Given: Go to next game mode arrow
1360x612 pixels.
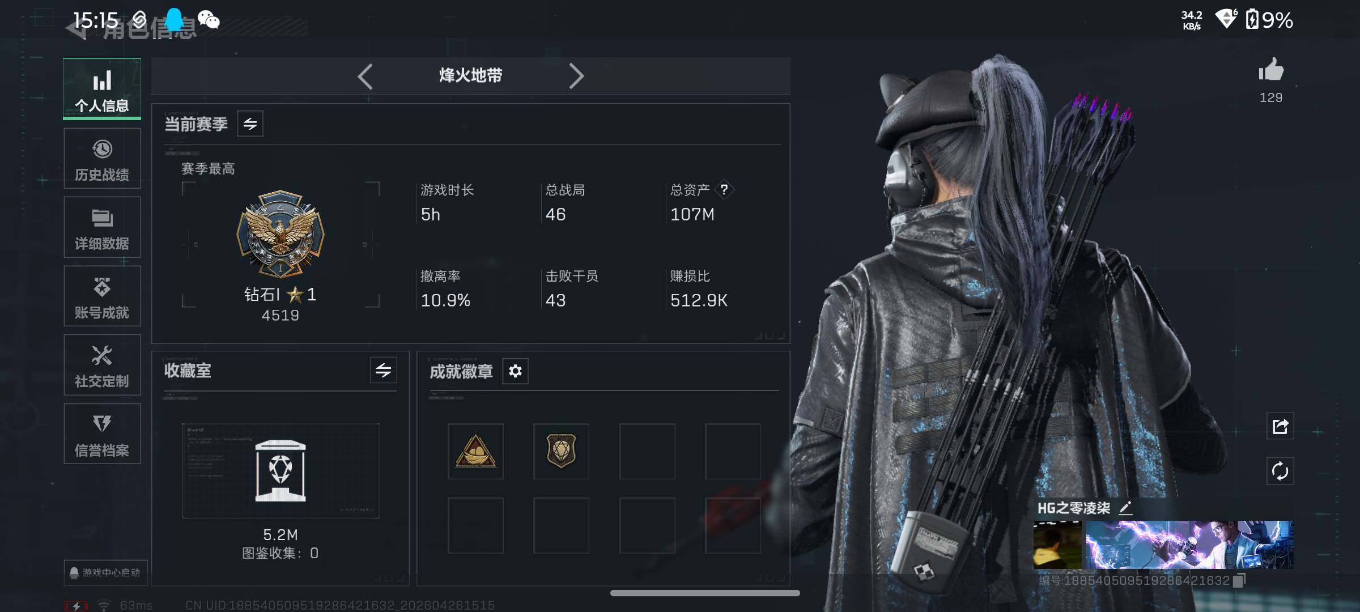Looking at the screenshot, I should pyautogui.click(x=576, y=76).
